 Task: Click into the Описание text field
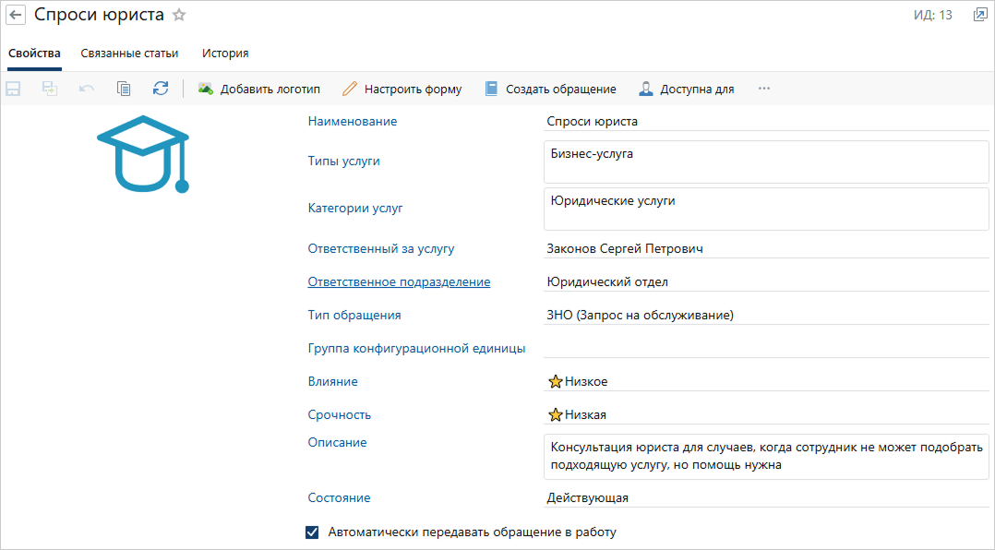pyautogui.click(x=766, y=456)
